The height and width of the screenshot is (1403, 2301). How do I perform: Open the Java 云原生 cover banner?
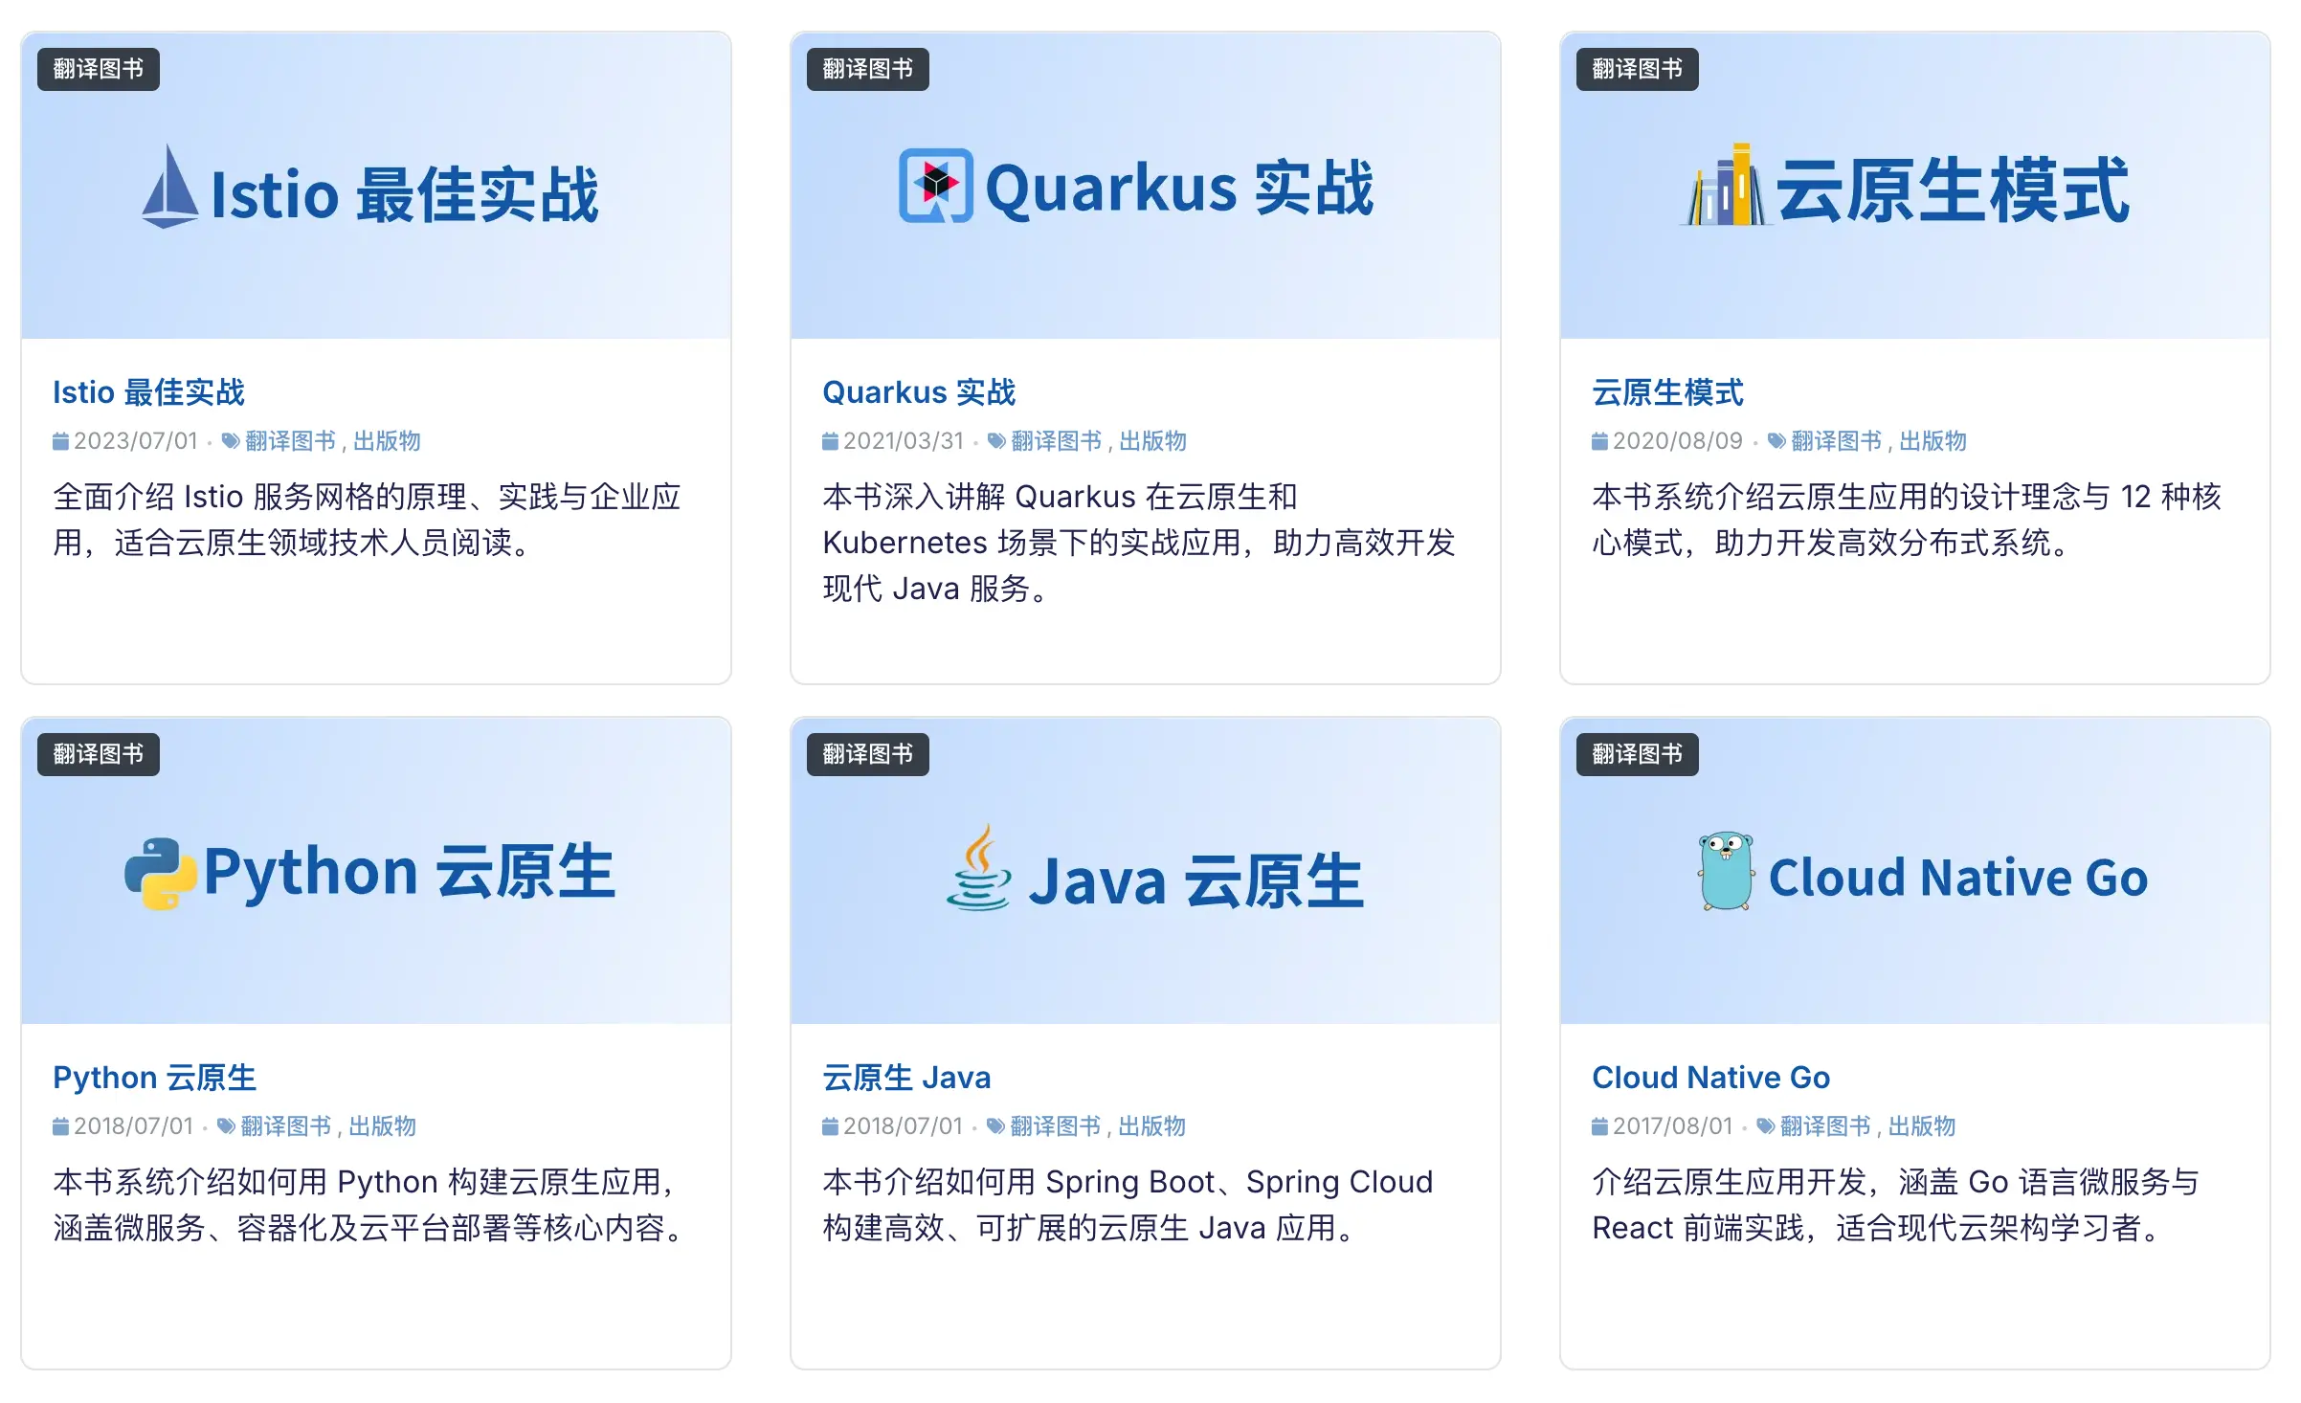coord(1146,871)
